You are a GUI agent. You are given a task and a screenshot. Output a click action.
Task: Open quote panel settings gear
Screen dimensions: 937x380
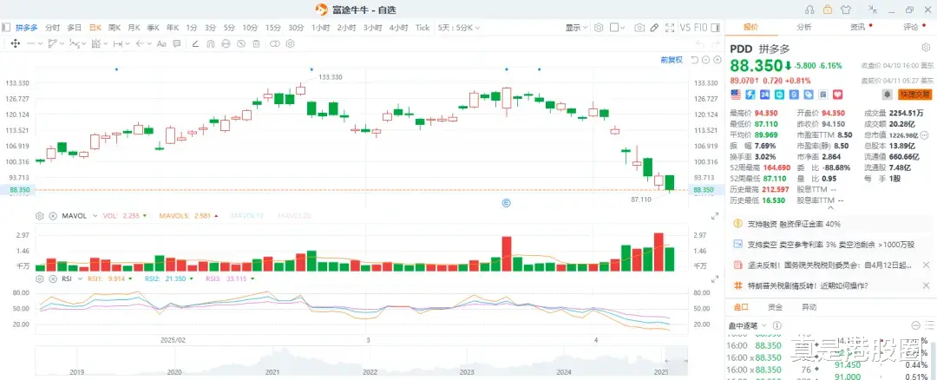(x=926, y=48)
